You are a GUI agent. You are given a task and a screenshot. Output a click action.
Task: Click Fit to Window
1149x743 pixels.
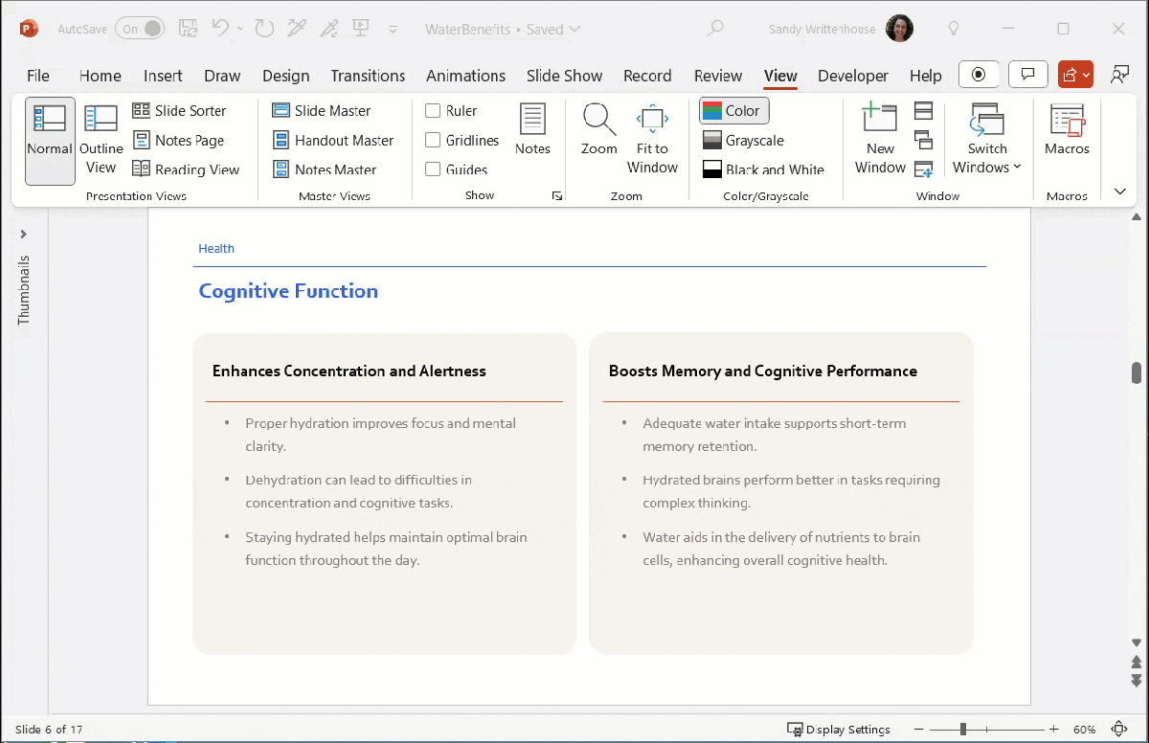click(x=652, y=141)
